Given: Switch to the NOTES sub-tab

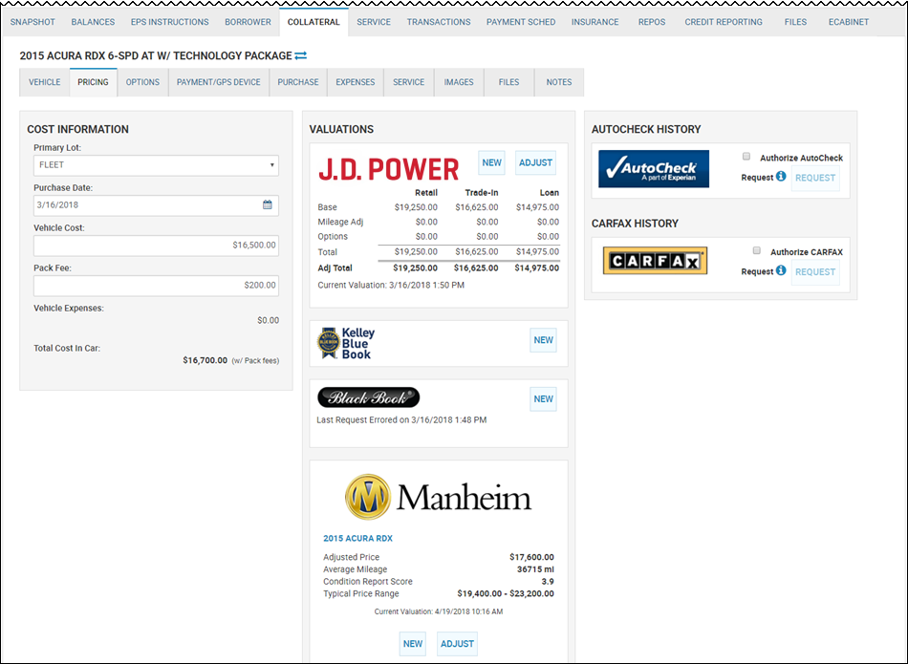Looking at the screenshot, I should [559, 82].
